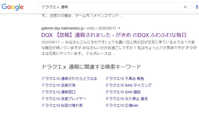This screenshot has height=115, width=199.
Task: Select related search ドラクエ10 BAN 確認
Action: click(123, 92)
